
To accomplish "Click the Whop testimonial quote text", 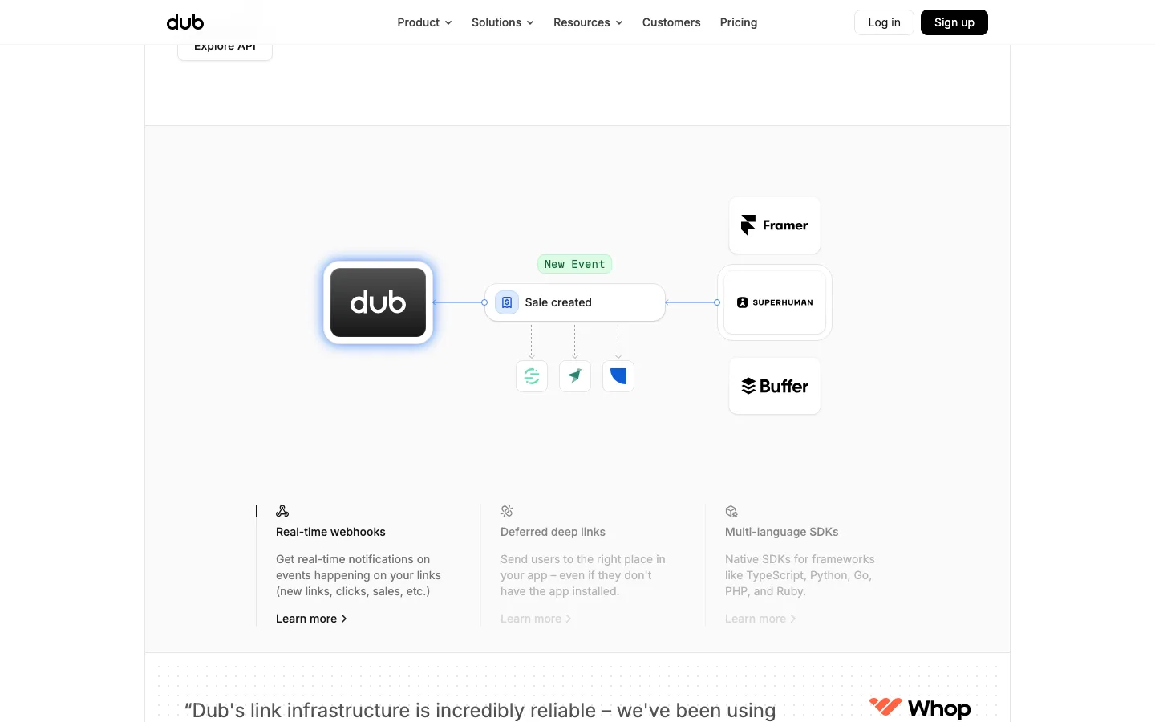I will coord(480,710).
